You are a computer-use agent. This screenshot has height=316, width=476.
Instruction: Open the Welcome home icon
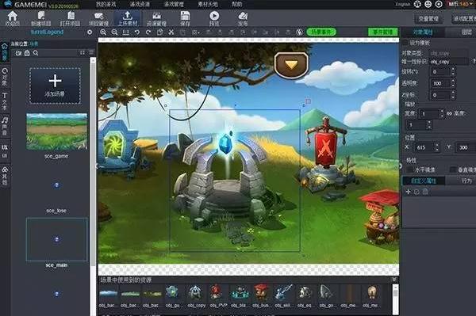pos(13,18)
